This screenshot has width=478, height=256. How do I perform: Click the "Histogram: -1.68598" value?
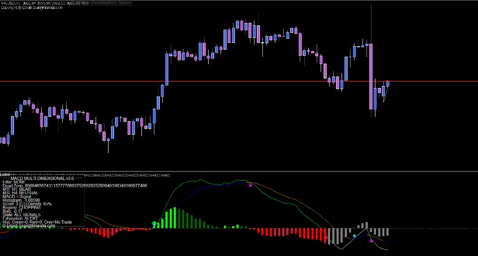(x=21, y=200)
